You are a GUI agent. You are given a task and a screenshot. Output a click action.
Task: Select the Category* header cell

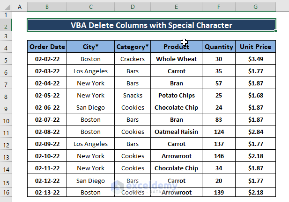(133, 47)
